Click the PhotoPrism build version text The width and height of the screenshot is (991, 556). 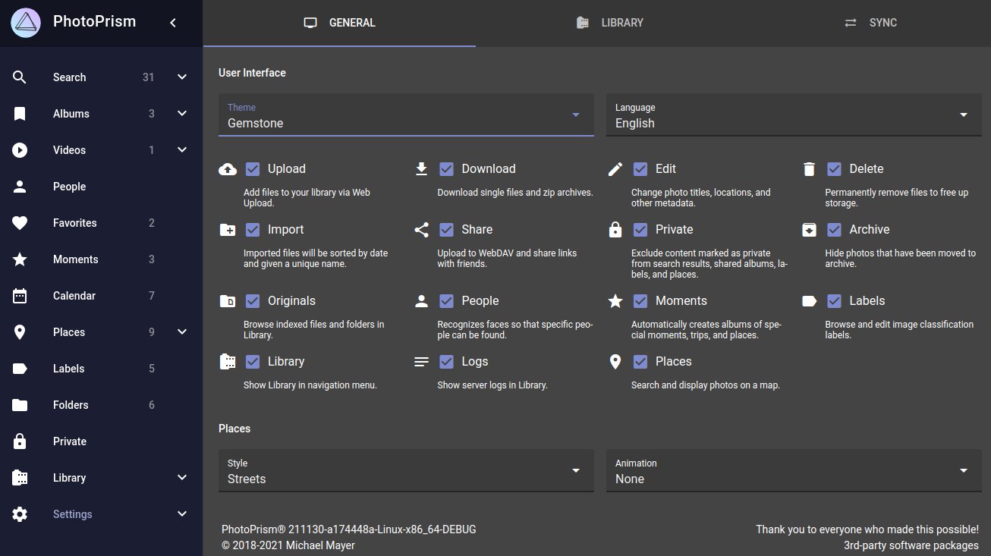pyautogui.click(x=349, y=529)
